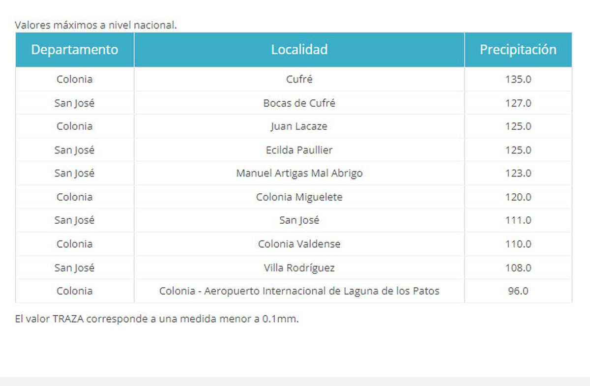The height and width of the screenshot is (386, 590).
Task: Click the Precipitación column header
Action: click(518, 50)
